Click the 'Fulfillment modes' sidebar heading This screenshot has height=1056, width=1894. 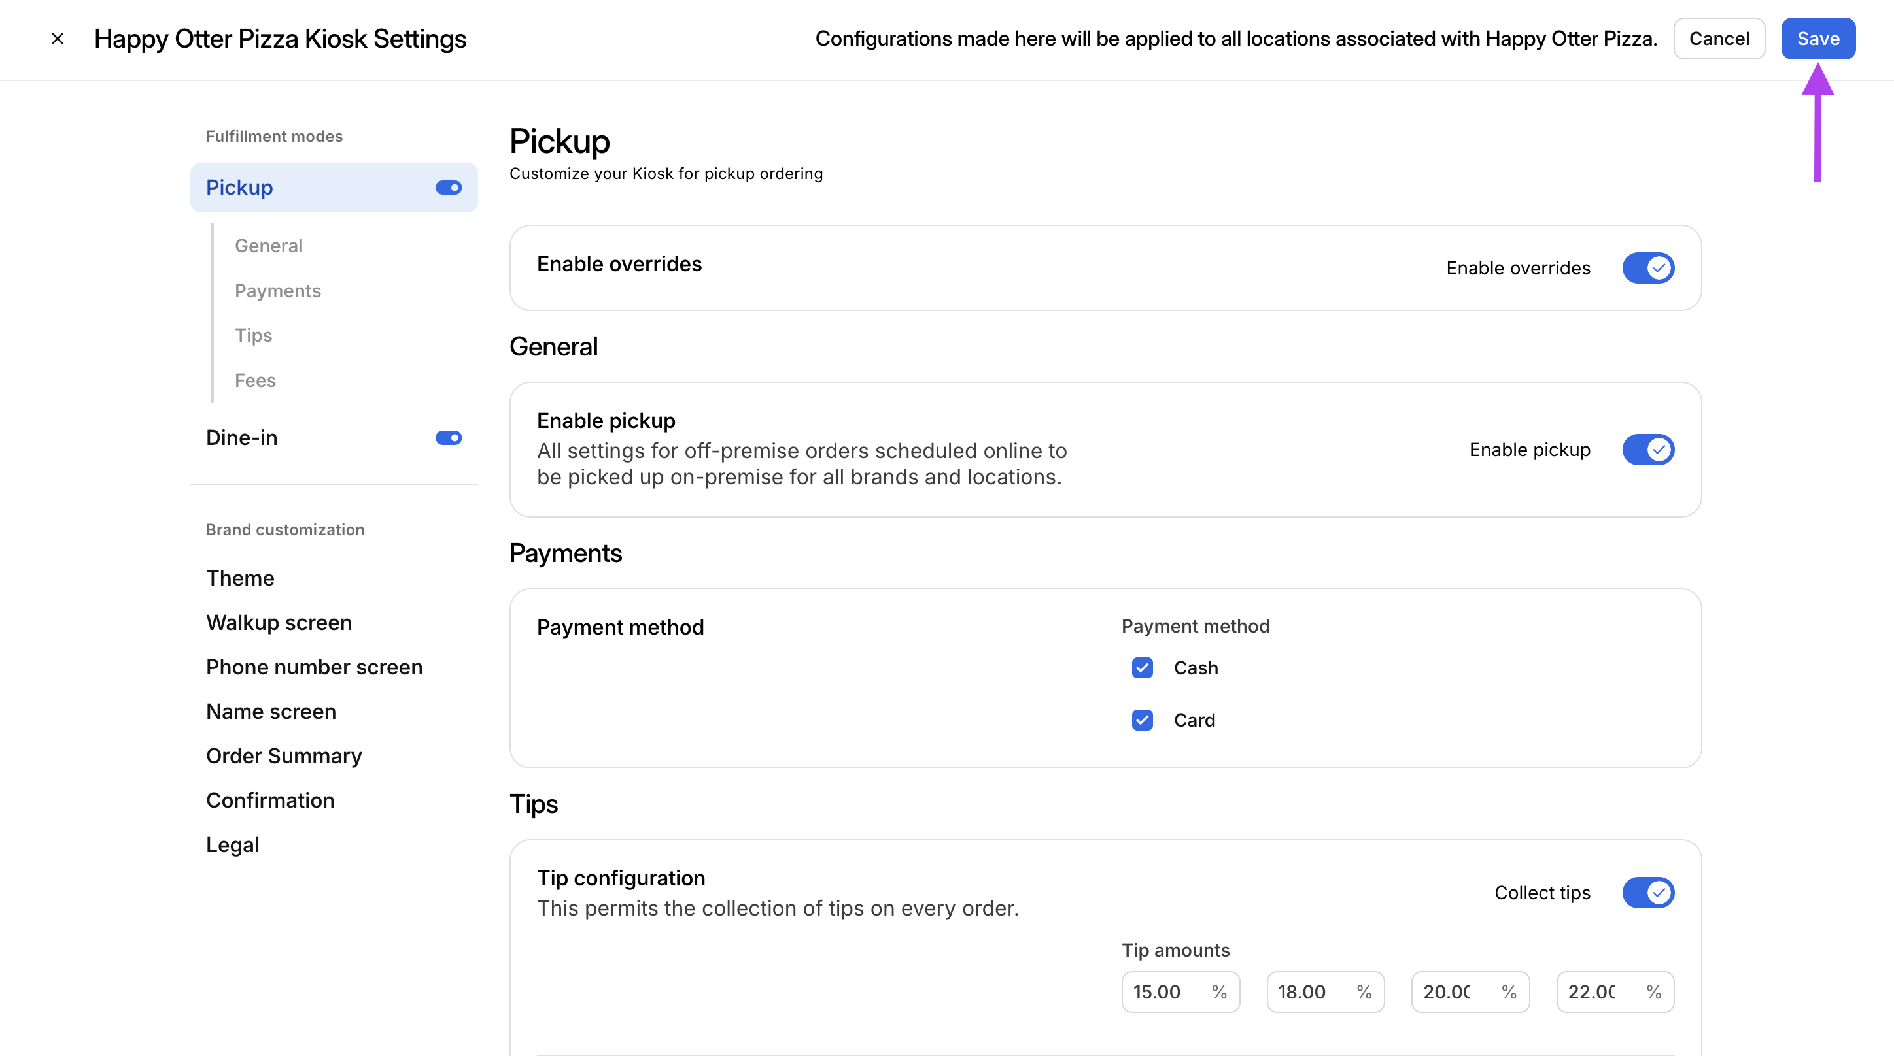point(274,136)
